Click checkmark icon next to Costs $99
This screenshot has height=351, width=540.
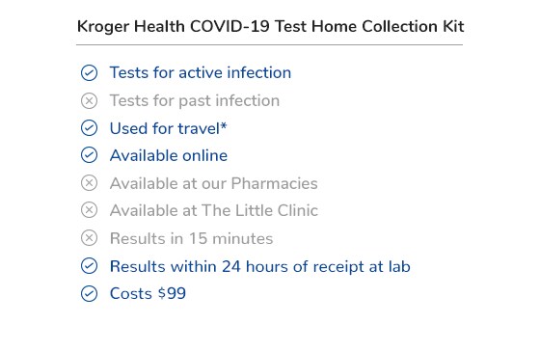tap(89, 294)
